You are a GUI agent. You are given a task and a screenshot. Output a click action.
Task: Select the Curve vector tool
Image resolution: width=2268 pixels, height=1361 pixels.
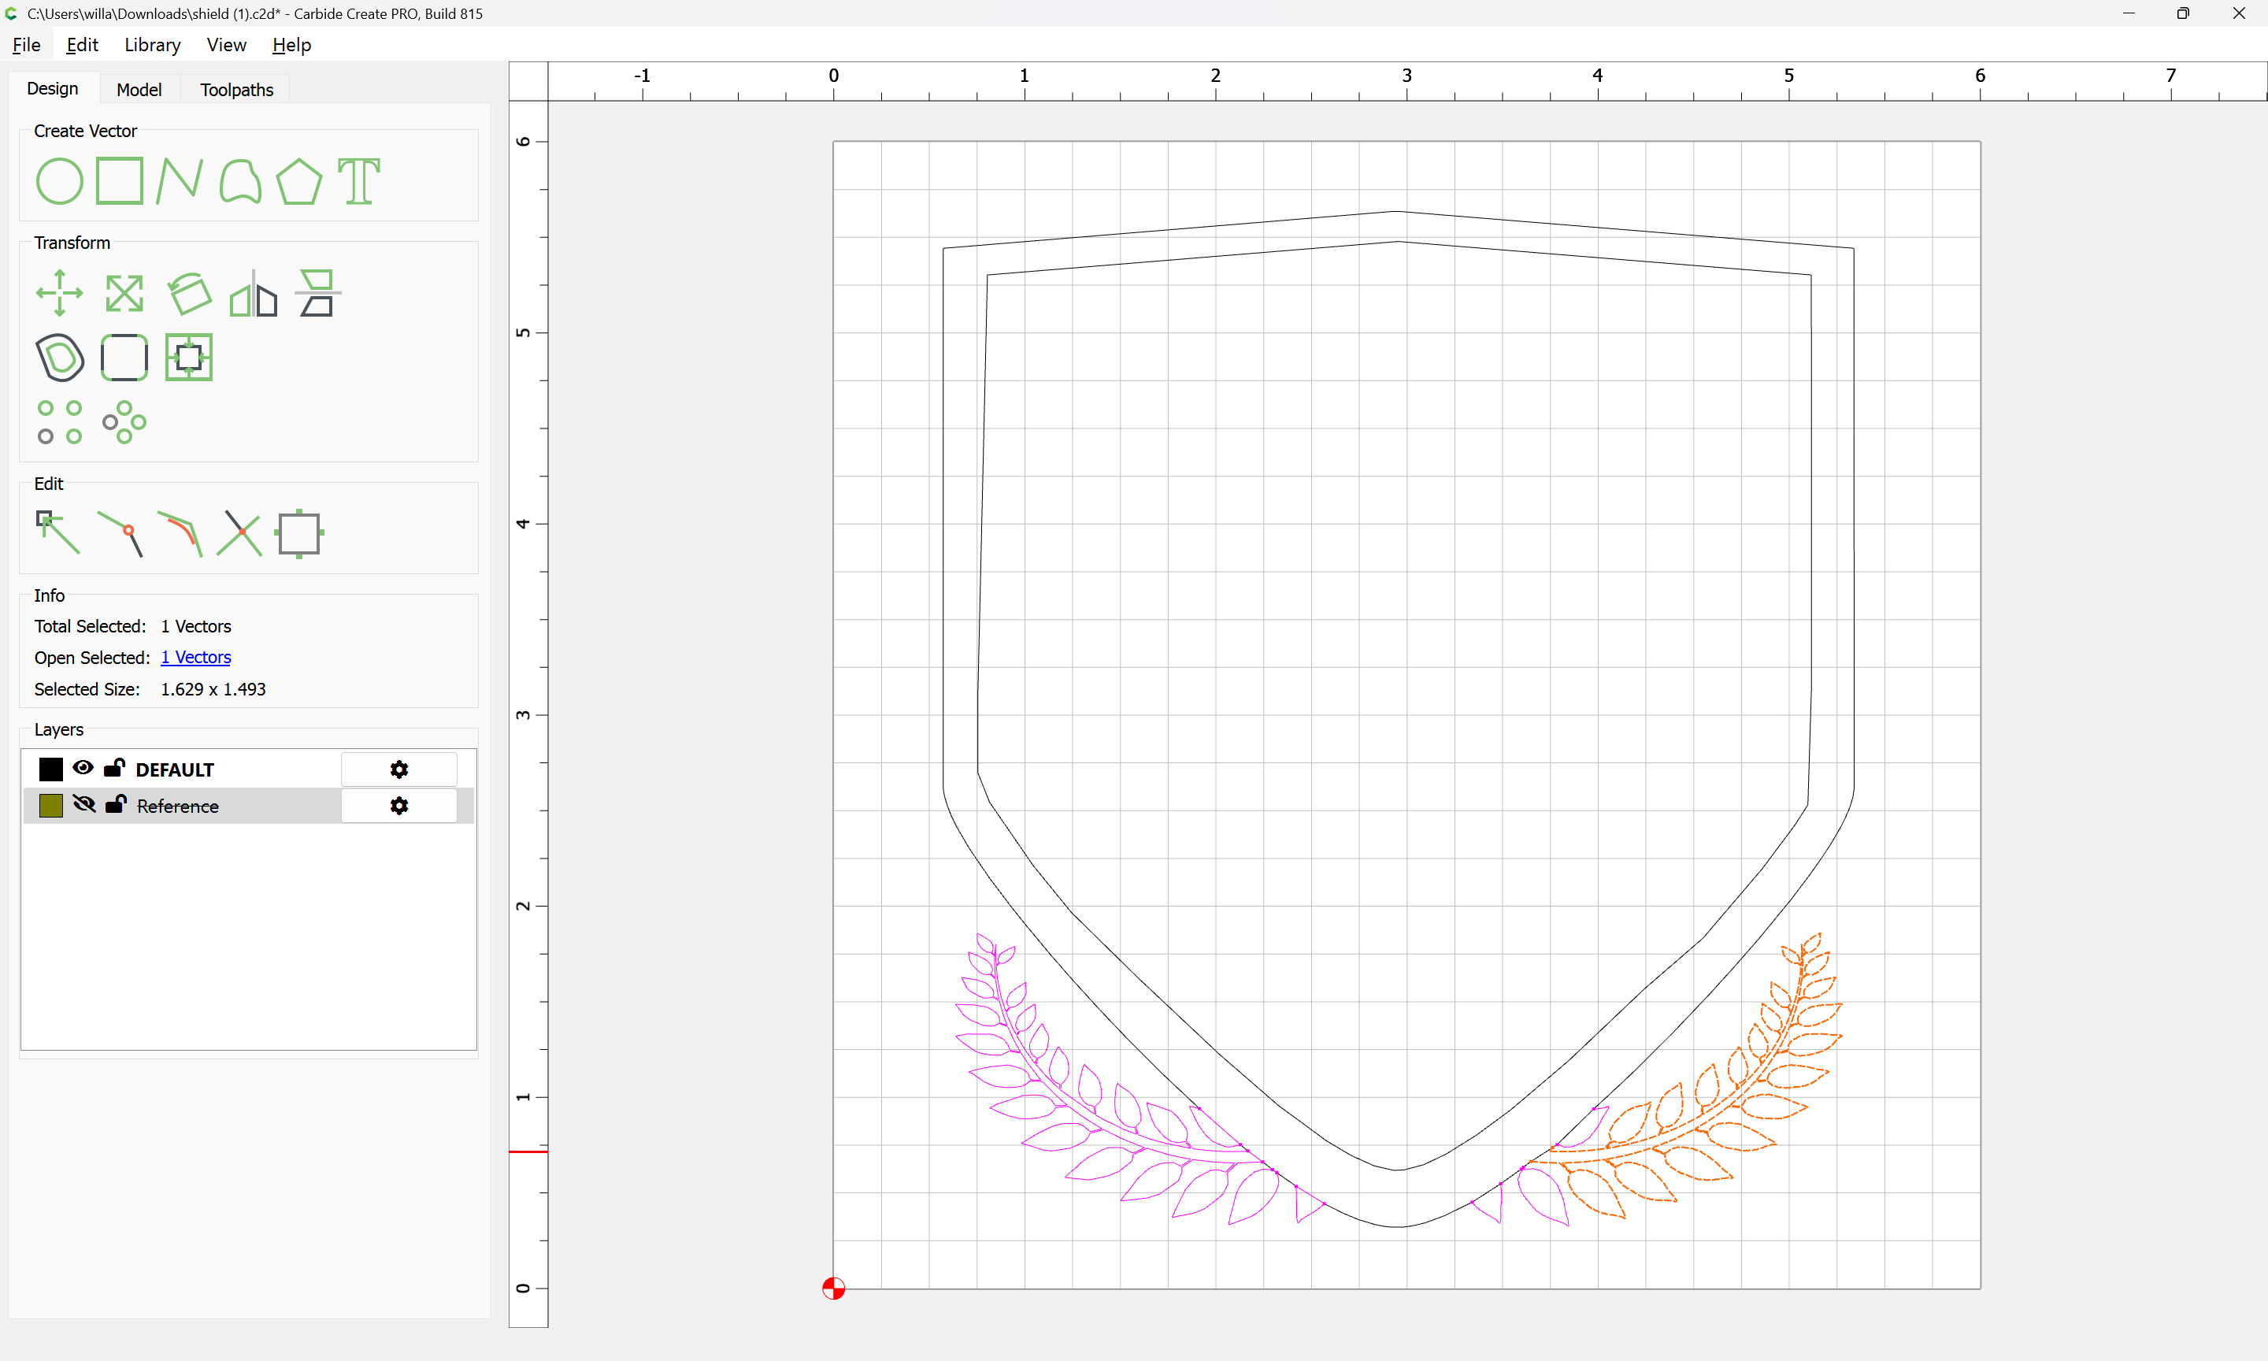click(x=240, y=180)
